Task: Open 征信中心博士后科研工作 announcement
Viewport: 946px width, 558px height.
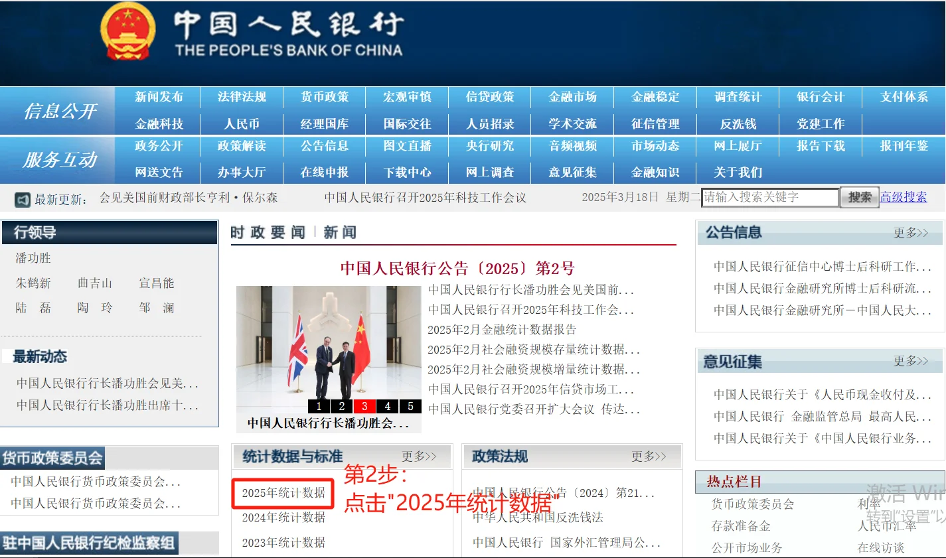Action: pyautogui.click(x=823, y=267)
